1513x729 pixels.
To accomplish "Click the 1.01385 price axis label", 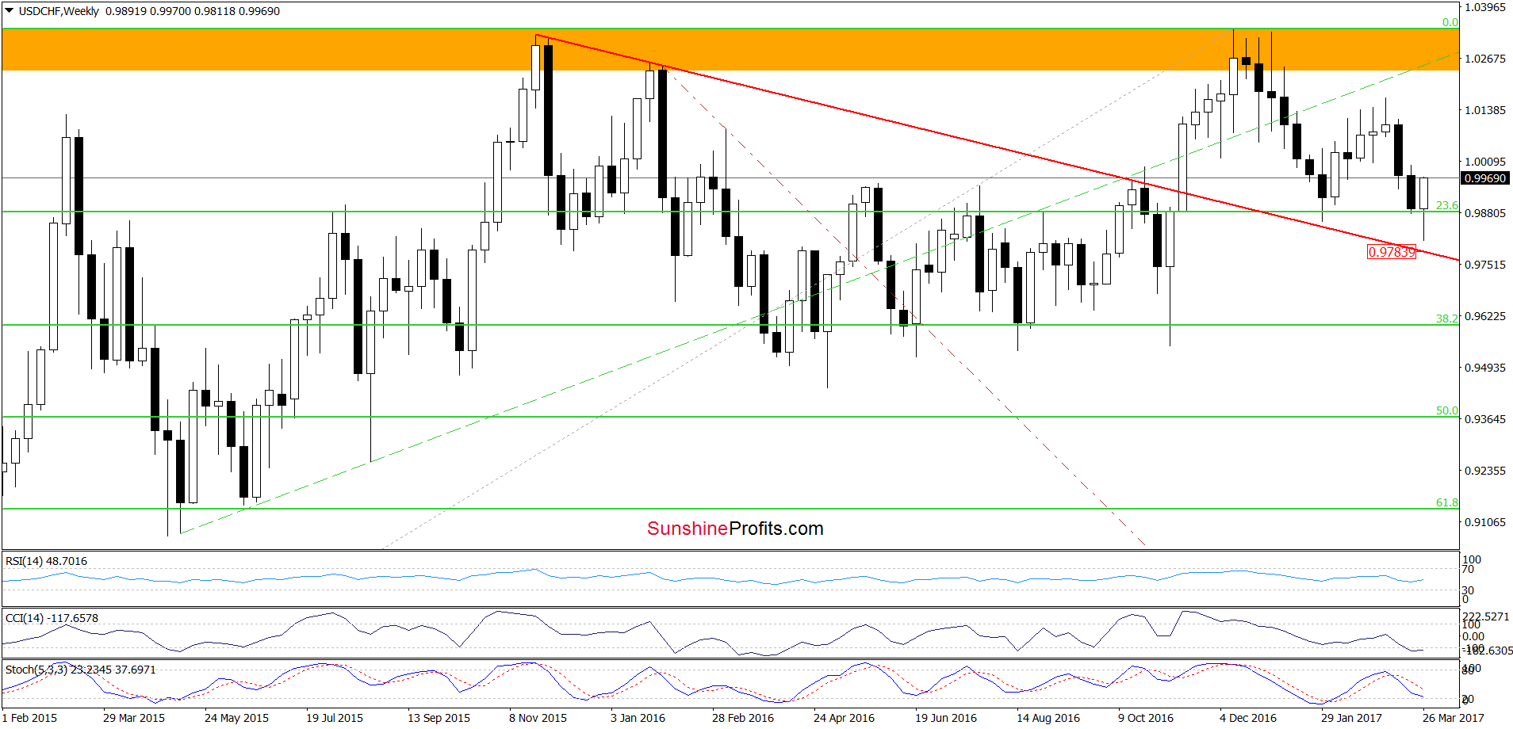I will [1484, 110].
